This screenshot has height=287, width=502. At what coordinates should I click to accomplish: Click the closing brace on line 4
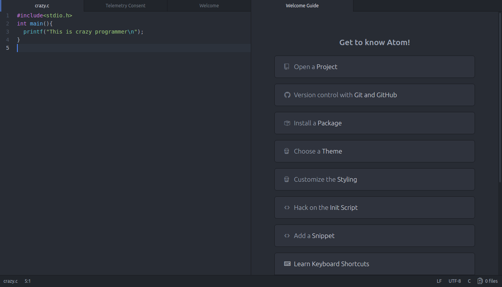point(19,40)
